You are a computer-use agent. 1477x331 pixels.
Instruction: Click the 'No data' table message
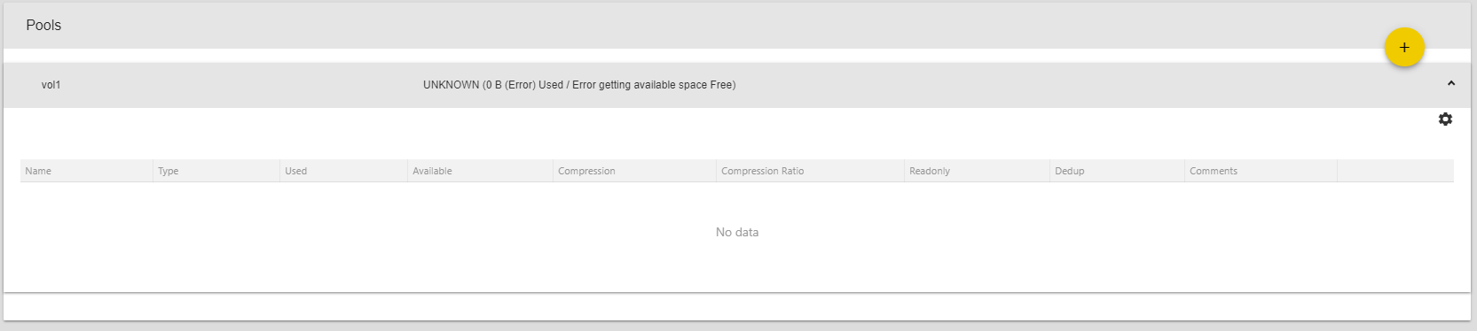737,232
